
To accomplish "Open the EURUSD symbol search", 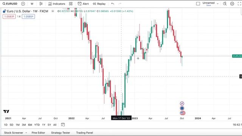I will 10,4.
